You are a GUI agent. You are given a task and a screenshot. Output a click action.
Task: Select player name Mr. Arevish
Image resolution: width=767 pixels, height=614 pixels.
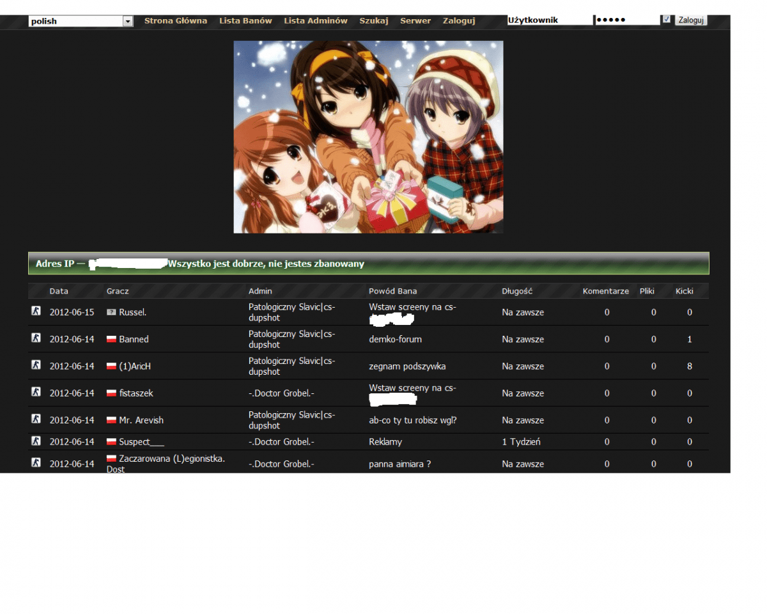click(141, 420)
